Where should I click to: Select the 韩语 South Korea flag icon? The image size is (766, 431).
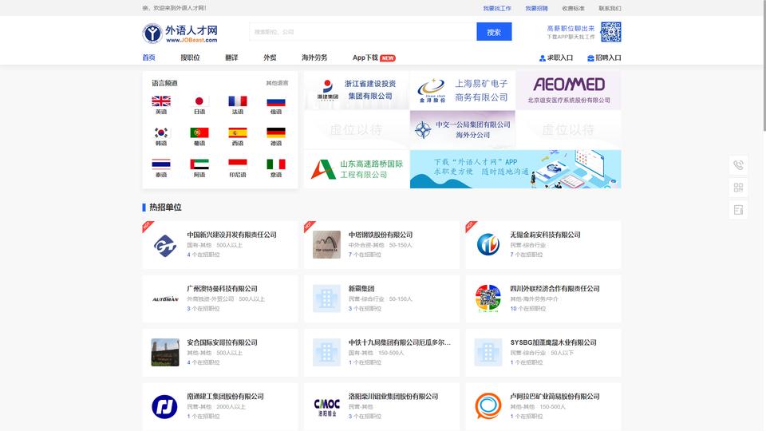(160, 132)
